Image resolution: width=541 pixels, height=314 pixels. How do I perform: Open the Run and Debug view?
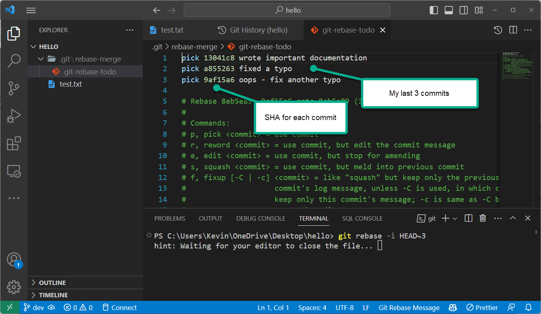(x=14, y=116)
